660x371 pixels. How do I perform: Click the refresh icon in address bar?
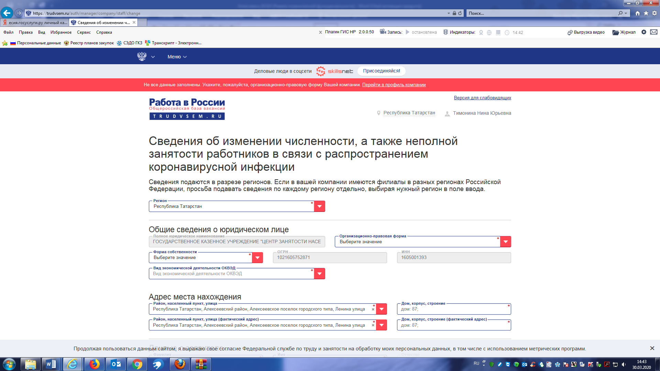click(460, 13)
